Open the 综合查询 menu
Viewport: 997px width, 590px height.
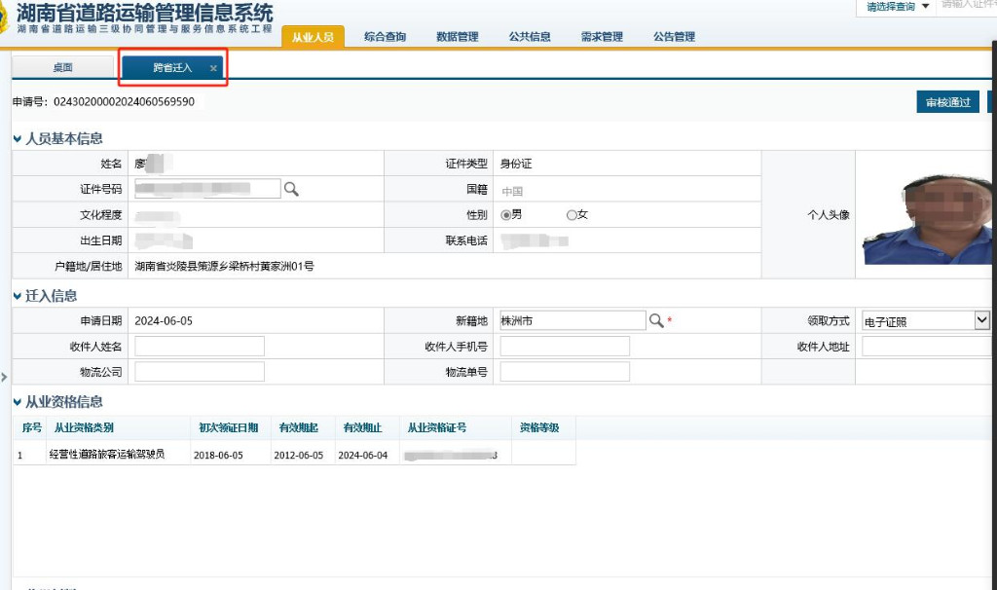click(x=385, y=37)
